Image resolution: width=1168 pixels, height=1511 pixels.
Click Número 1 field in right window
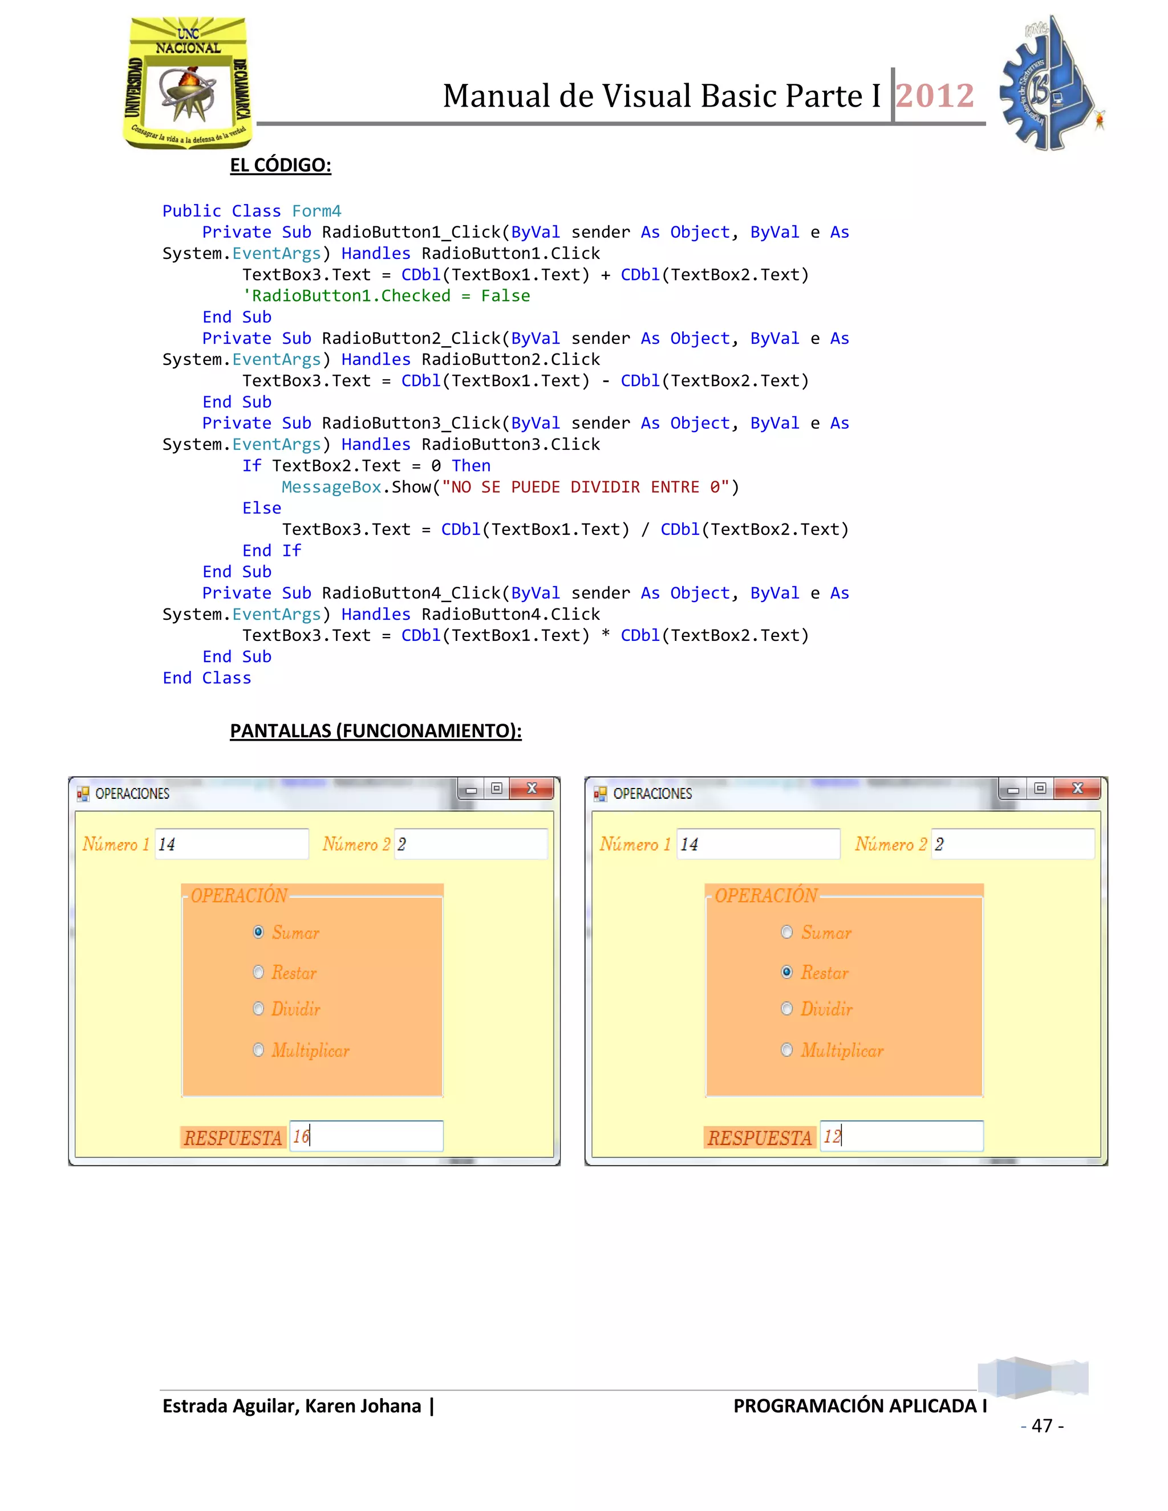(x=759, y=844)
